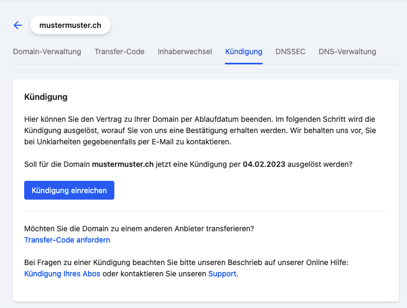Open the DNSSEC tab
This screenshot has width=407, height=308.
pos(290,52)
